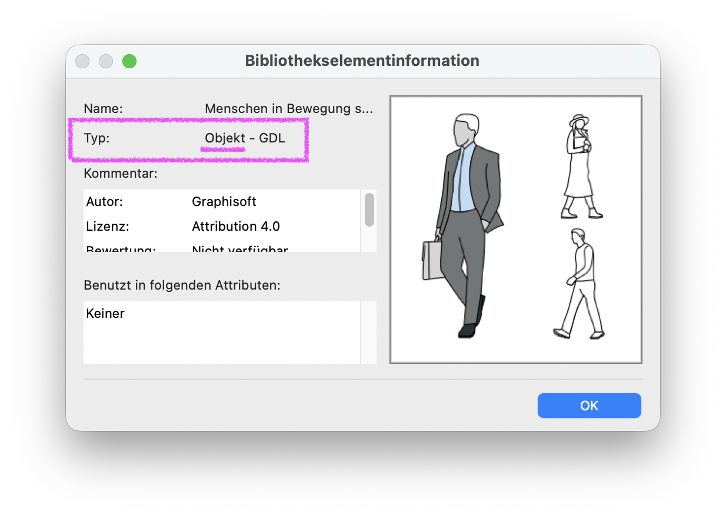
Task: Click the type value 'Objekt - GDL'
Action: 245,139
